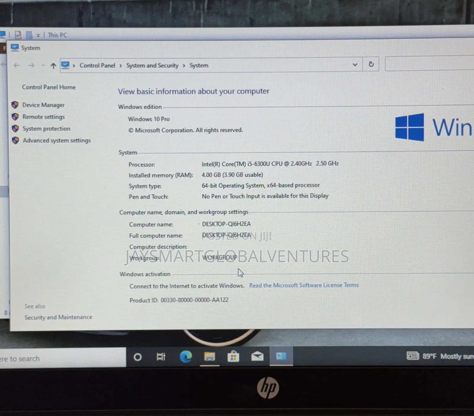The height and width of the screenshot is (416, 474).
Task: Click the 'Windows 10 Pro' edition text
Action: [149, 119]
